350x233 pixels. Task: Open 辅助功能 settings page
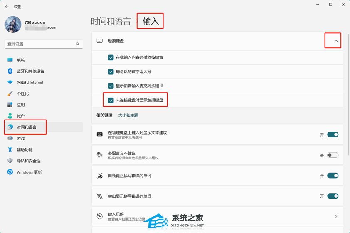(x=44, y=150)
